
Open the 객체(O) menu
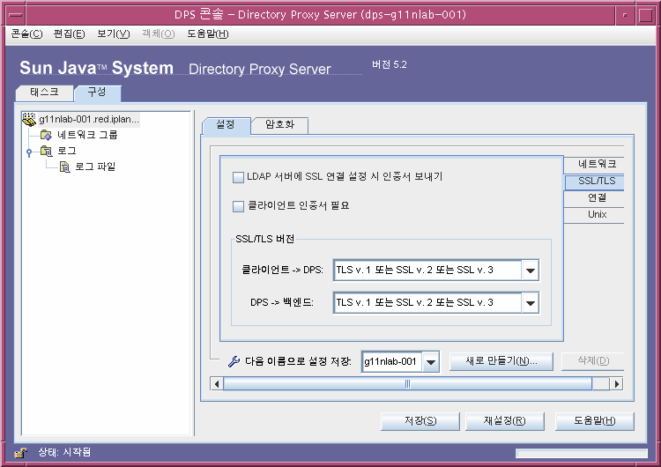(x=159, y=34)
